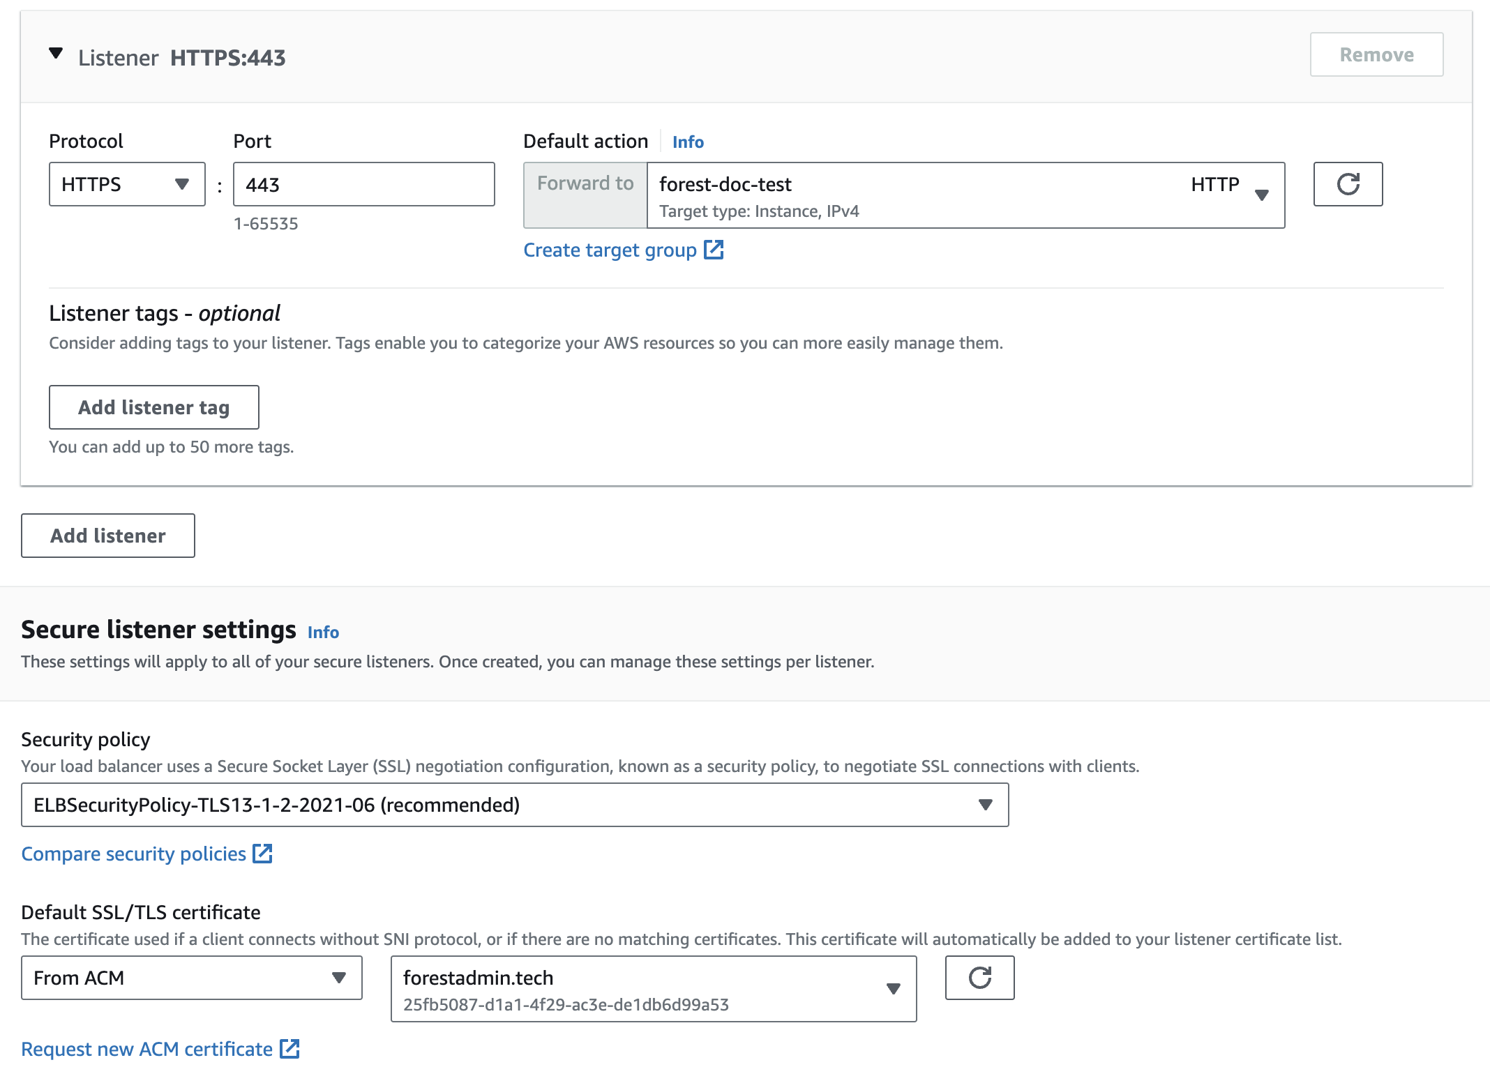Screen dimensions: 1490x1067
Task: Open the From ACM certificate source dropdown
Action: point(192,978)
